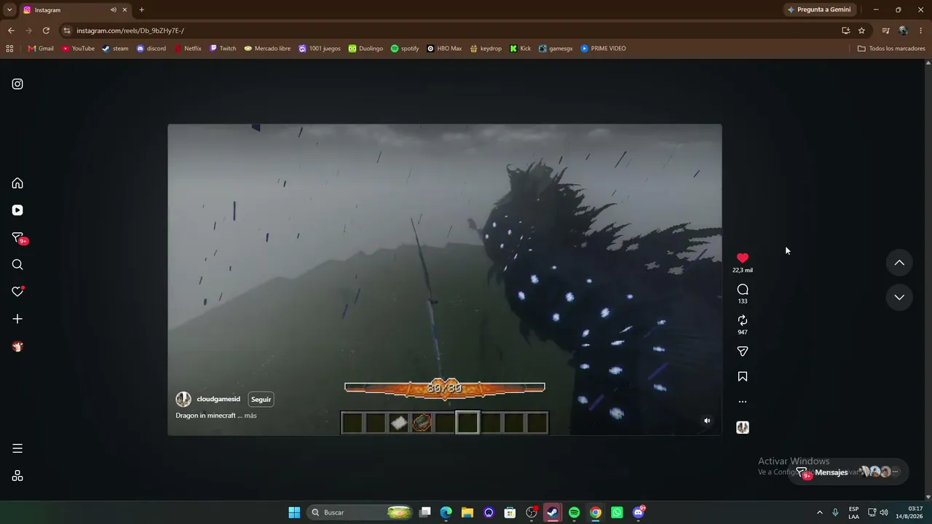Repost this reel

743,320
